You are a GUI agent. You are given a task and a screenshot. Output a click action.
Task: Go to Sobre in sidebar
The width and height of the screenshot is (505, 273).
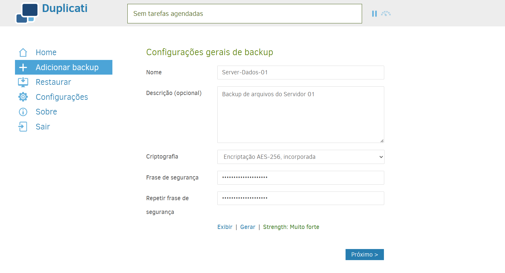[x=46, y=112]
